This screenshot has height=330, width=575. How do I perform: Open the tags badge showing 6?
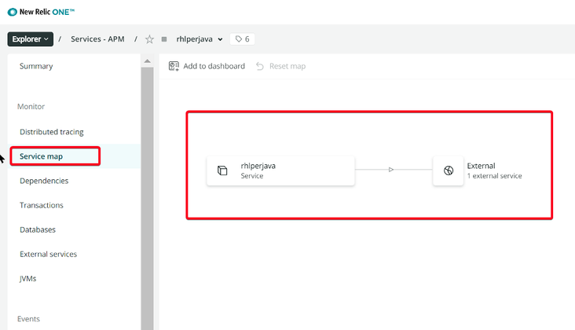point(243,38)
